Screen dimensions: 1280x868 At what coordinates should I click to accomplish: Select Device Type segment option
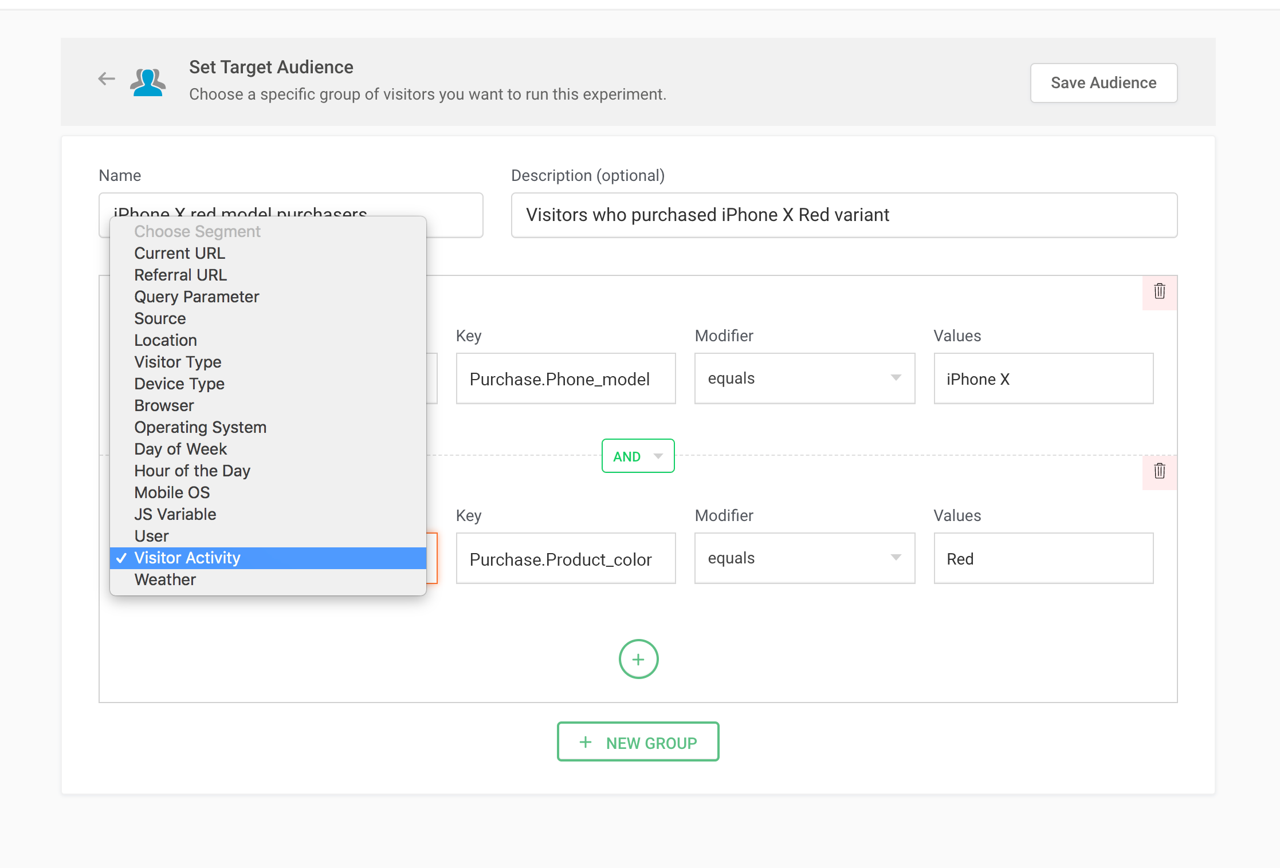(179, 384)
